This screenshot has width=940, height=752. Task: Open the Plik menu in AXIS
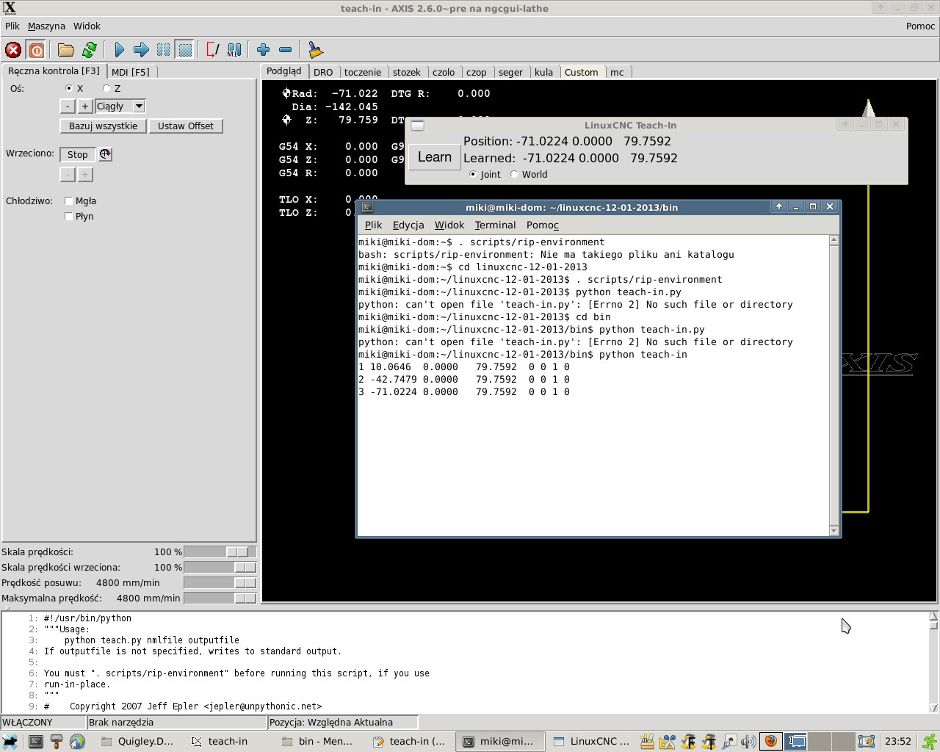[12, 26]
